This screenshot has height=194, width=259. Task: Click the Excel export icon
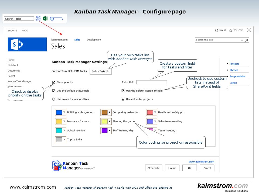click(45, 19)
